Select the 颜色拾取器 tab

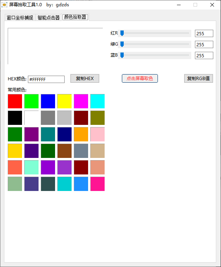[75, 17]
